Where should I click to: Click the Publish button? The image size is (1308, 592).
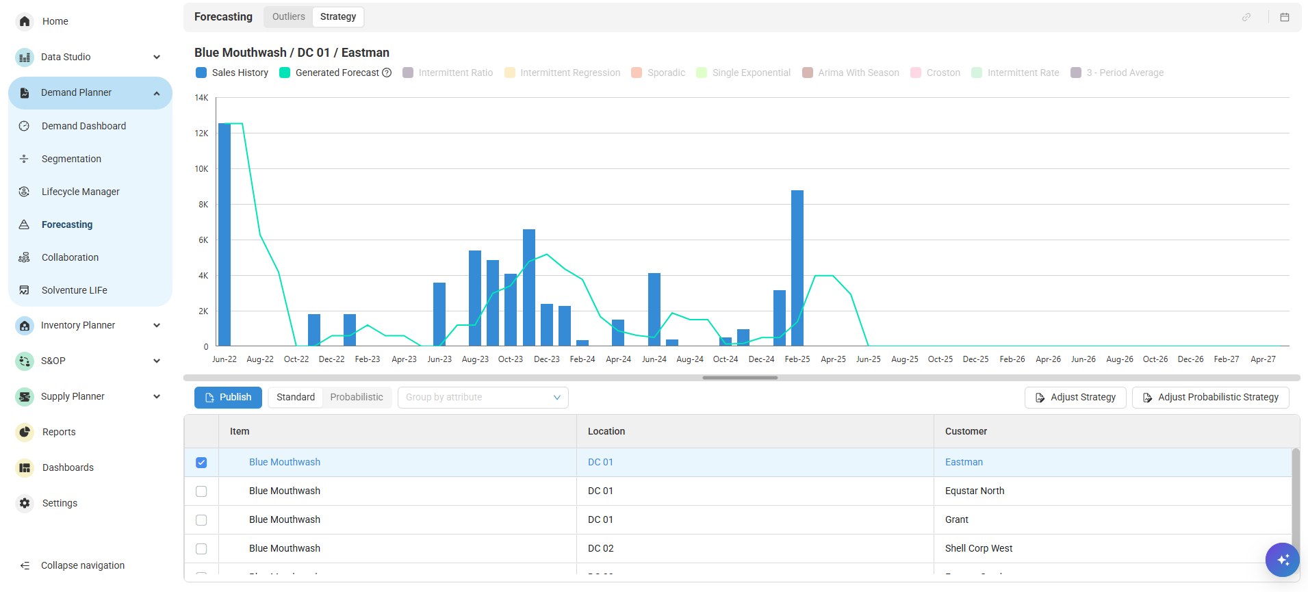coord(228,398)
